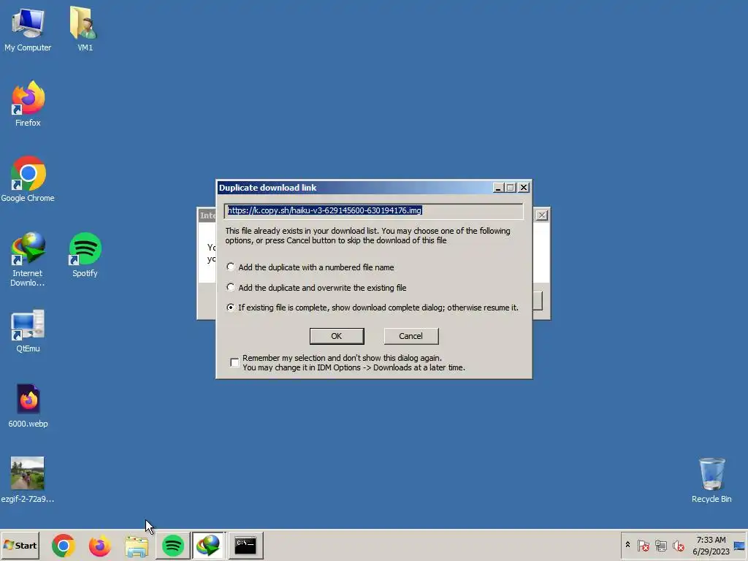
Task: Switch to Spotify on the taskbar
Action: (172, 545)
